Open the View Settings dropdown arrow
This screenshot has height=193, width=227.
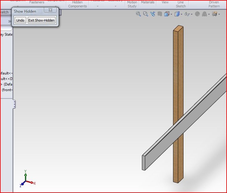[x=219, y=14]
